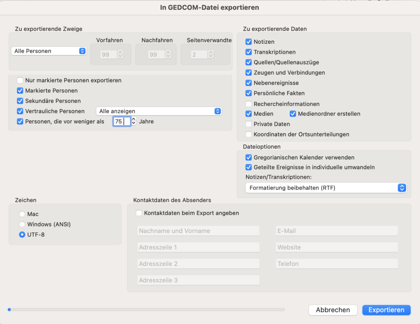Enable Kontaktdaten beim Export angeben
This screenshot has height=324, width=420.
click(139, 213)
